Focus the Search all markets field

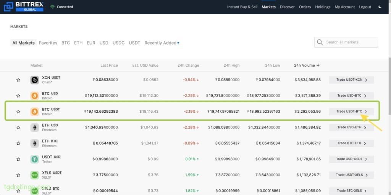coord(346,42)
